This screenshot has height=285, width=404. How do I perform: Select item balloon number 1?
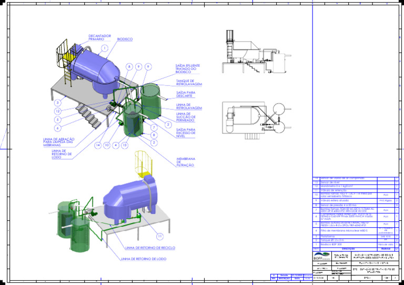pos(104,48)
